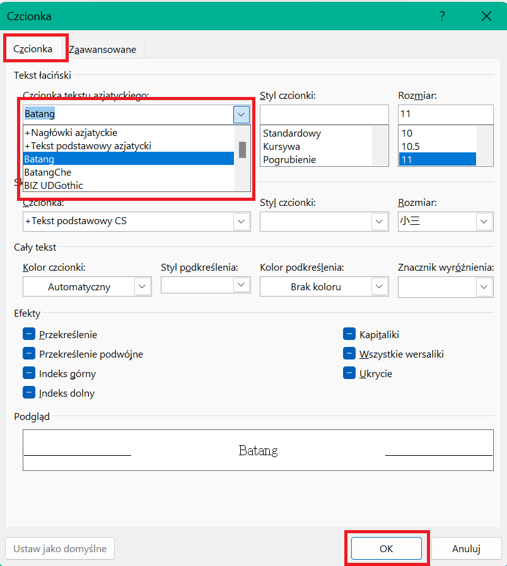Click the Anuluj button

466,548
